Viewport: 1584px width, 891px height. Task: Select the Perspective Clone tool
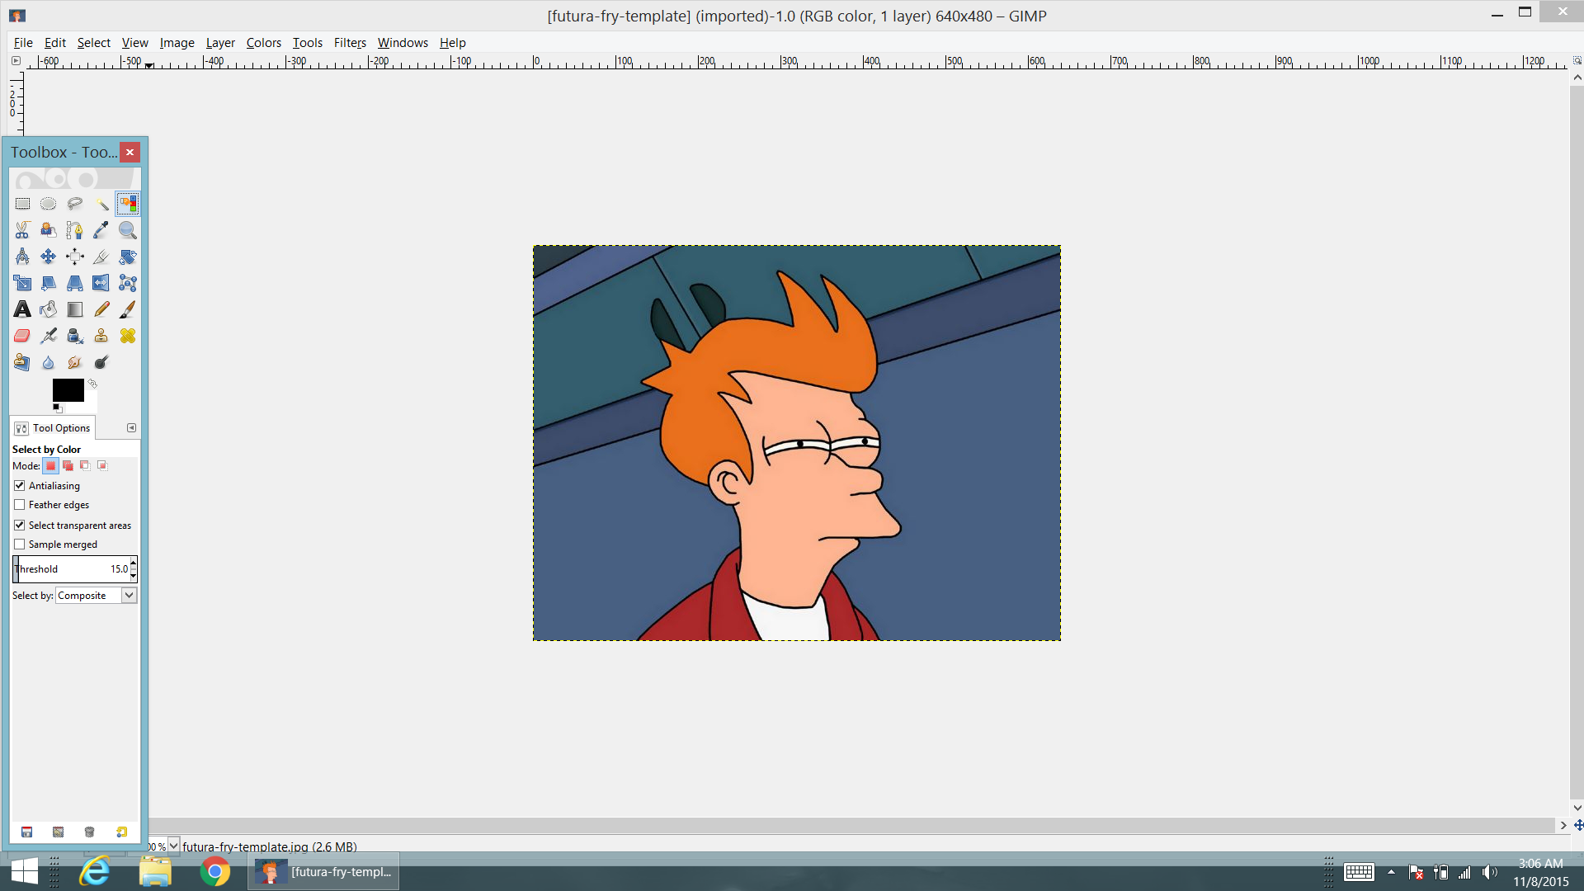click(22, 362)
